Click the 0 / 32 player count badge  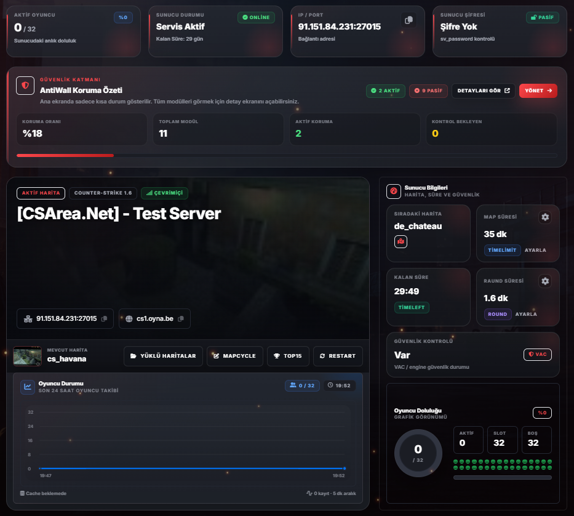pyautogui.click(x=302, y=385)
